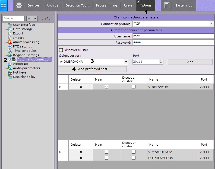
Task: Open the Connection protocol TCP dropdown
Action: point(211,24)
